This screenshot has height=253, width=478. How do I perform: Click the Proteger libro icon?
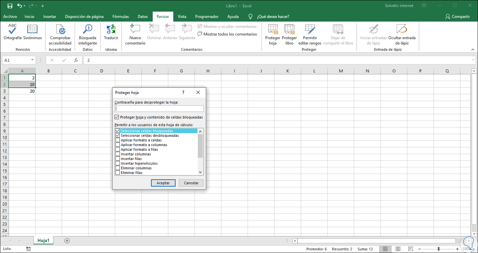tap(289, 30)
